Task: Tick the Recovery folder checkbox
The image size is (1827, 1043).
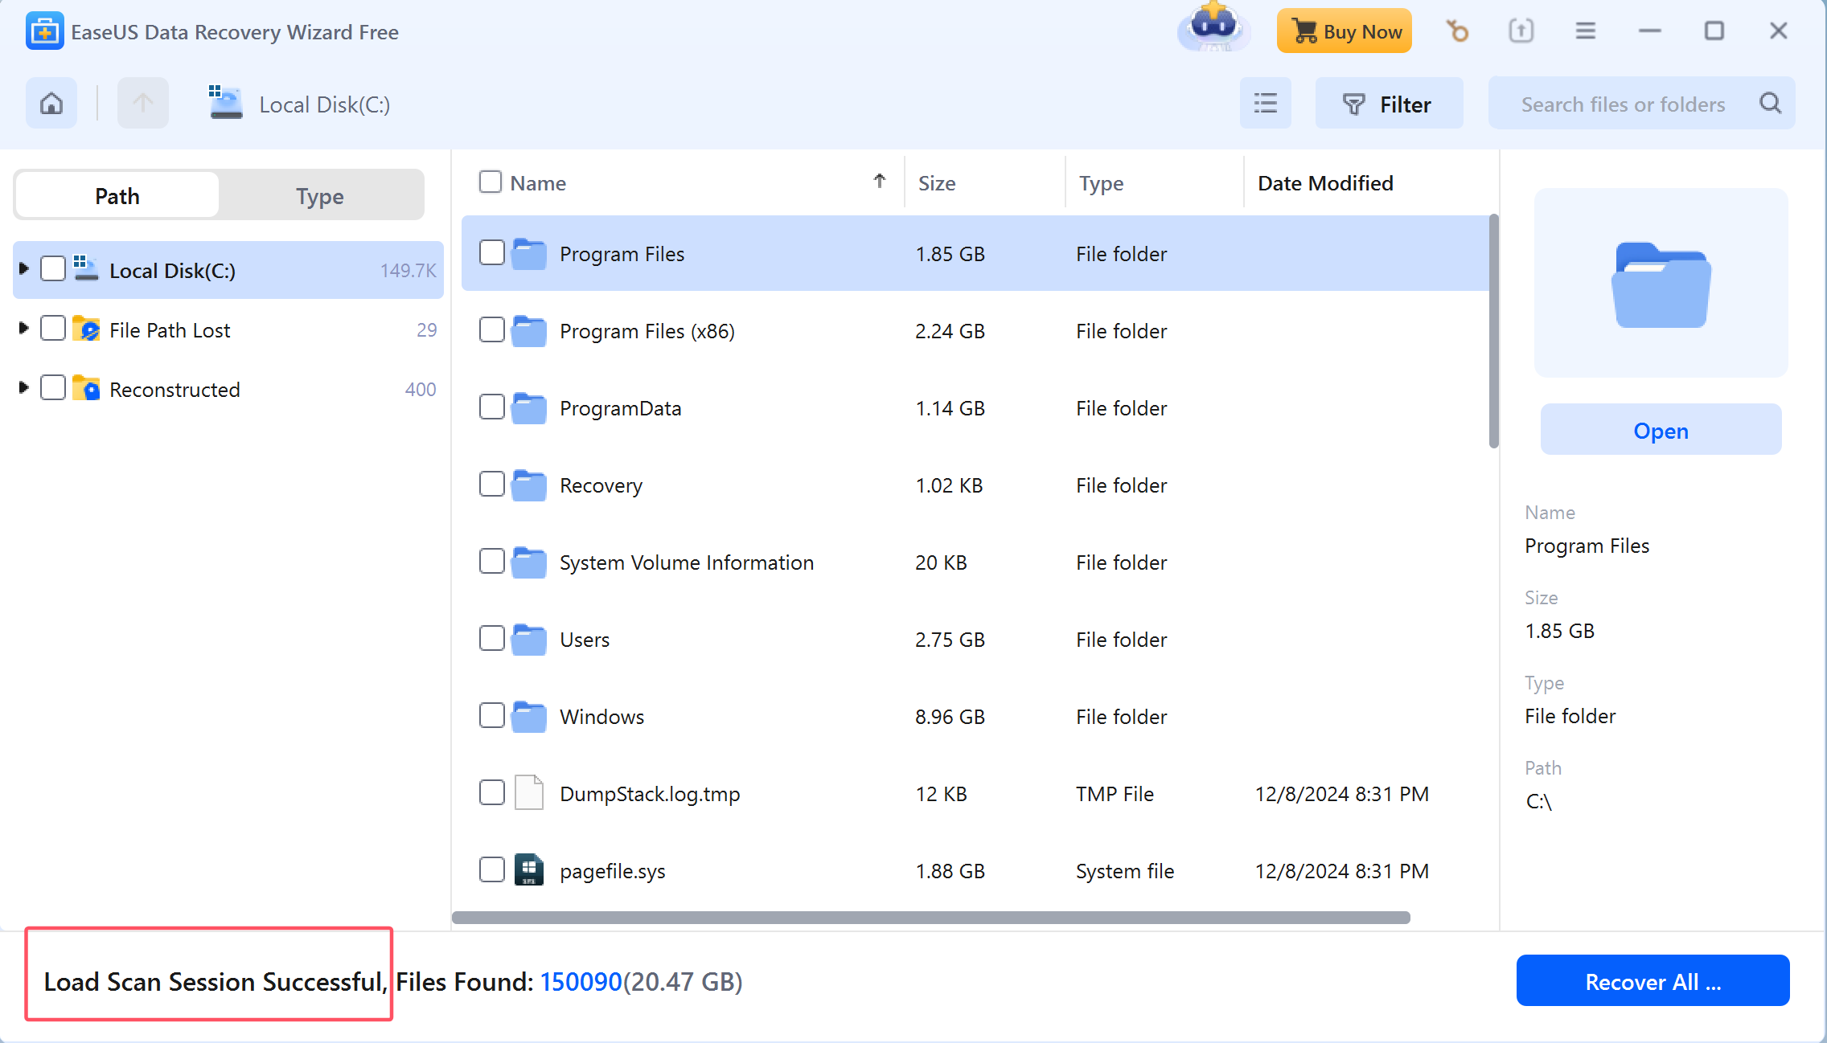Action: pyautogui.click(x=492, y=485)
